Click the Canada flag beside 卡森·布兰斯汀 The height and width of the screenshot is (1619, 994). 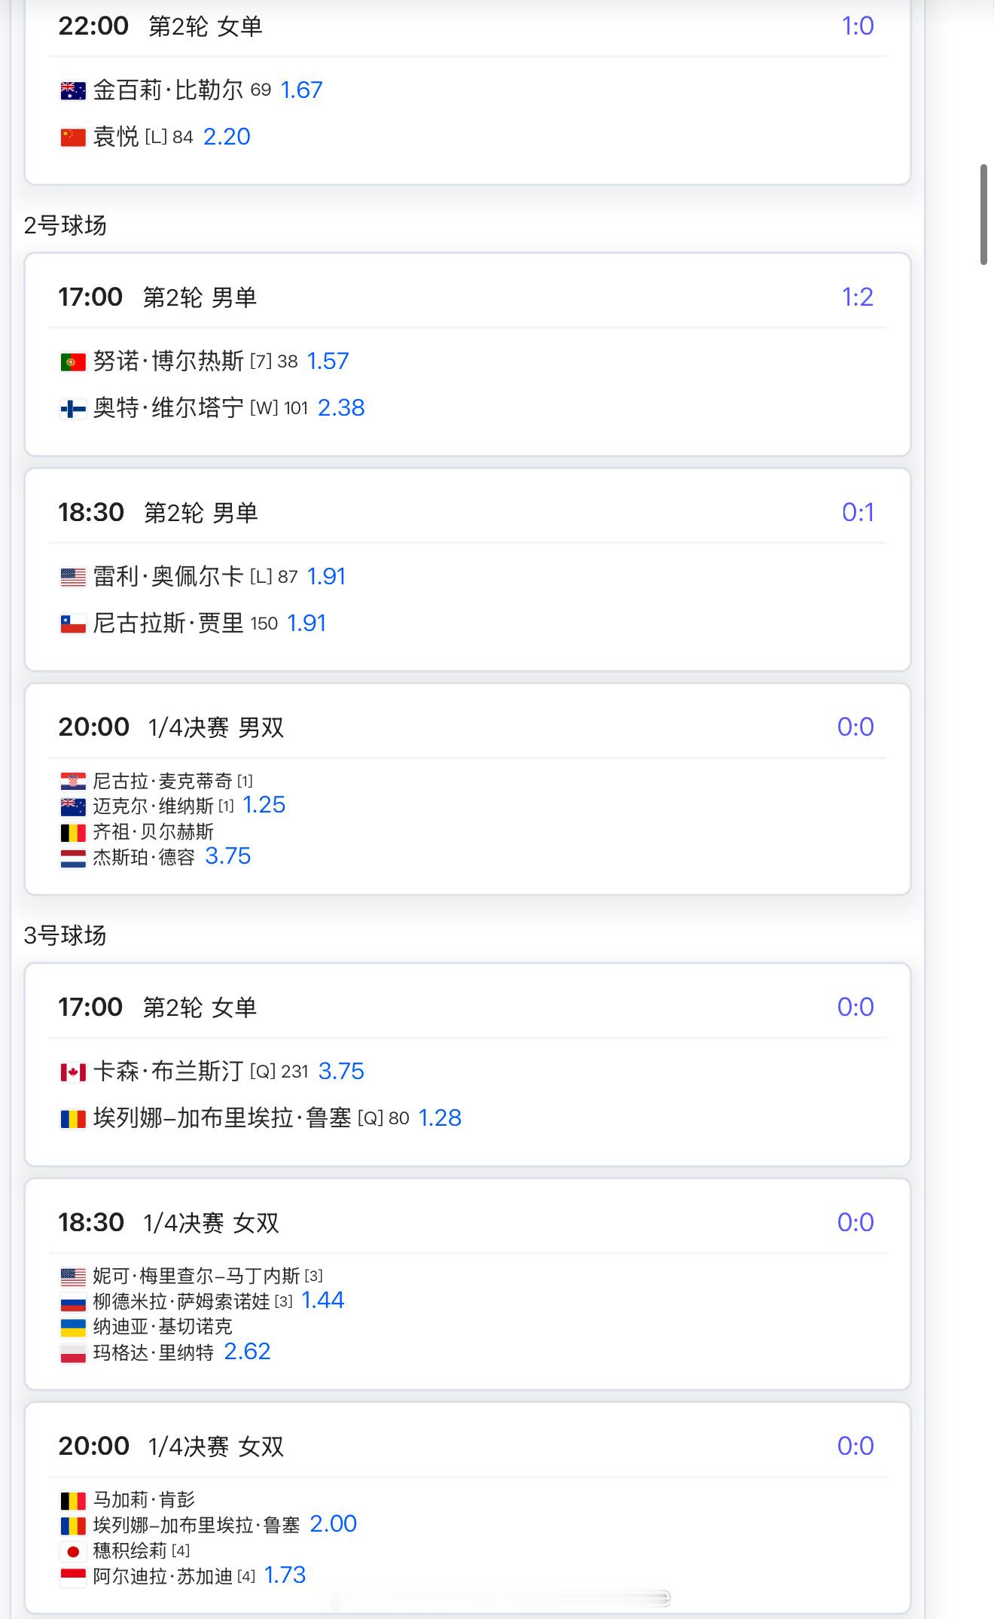[x=73, y=1072]
